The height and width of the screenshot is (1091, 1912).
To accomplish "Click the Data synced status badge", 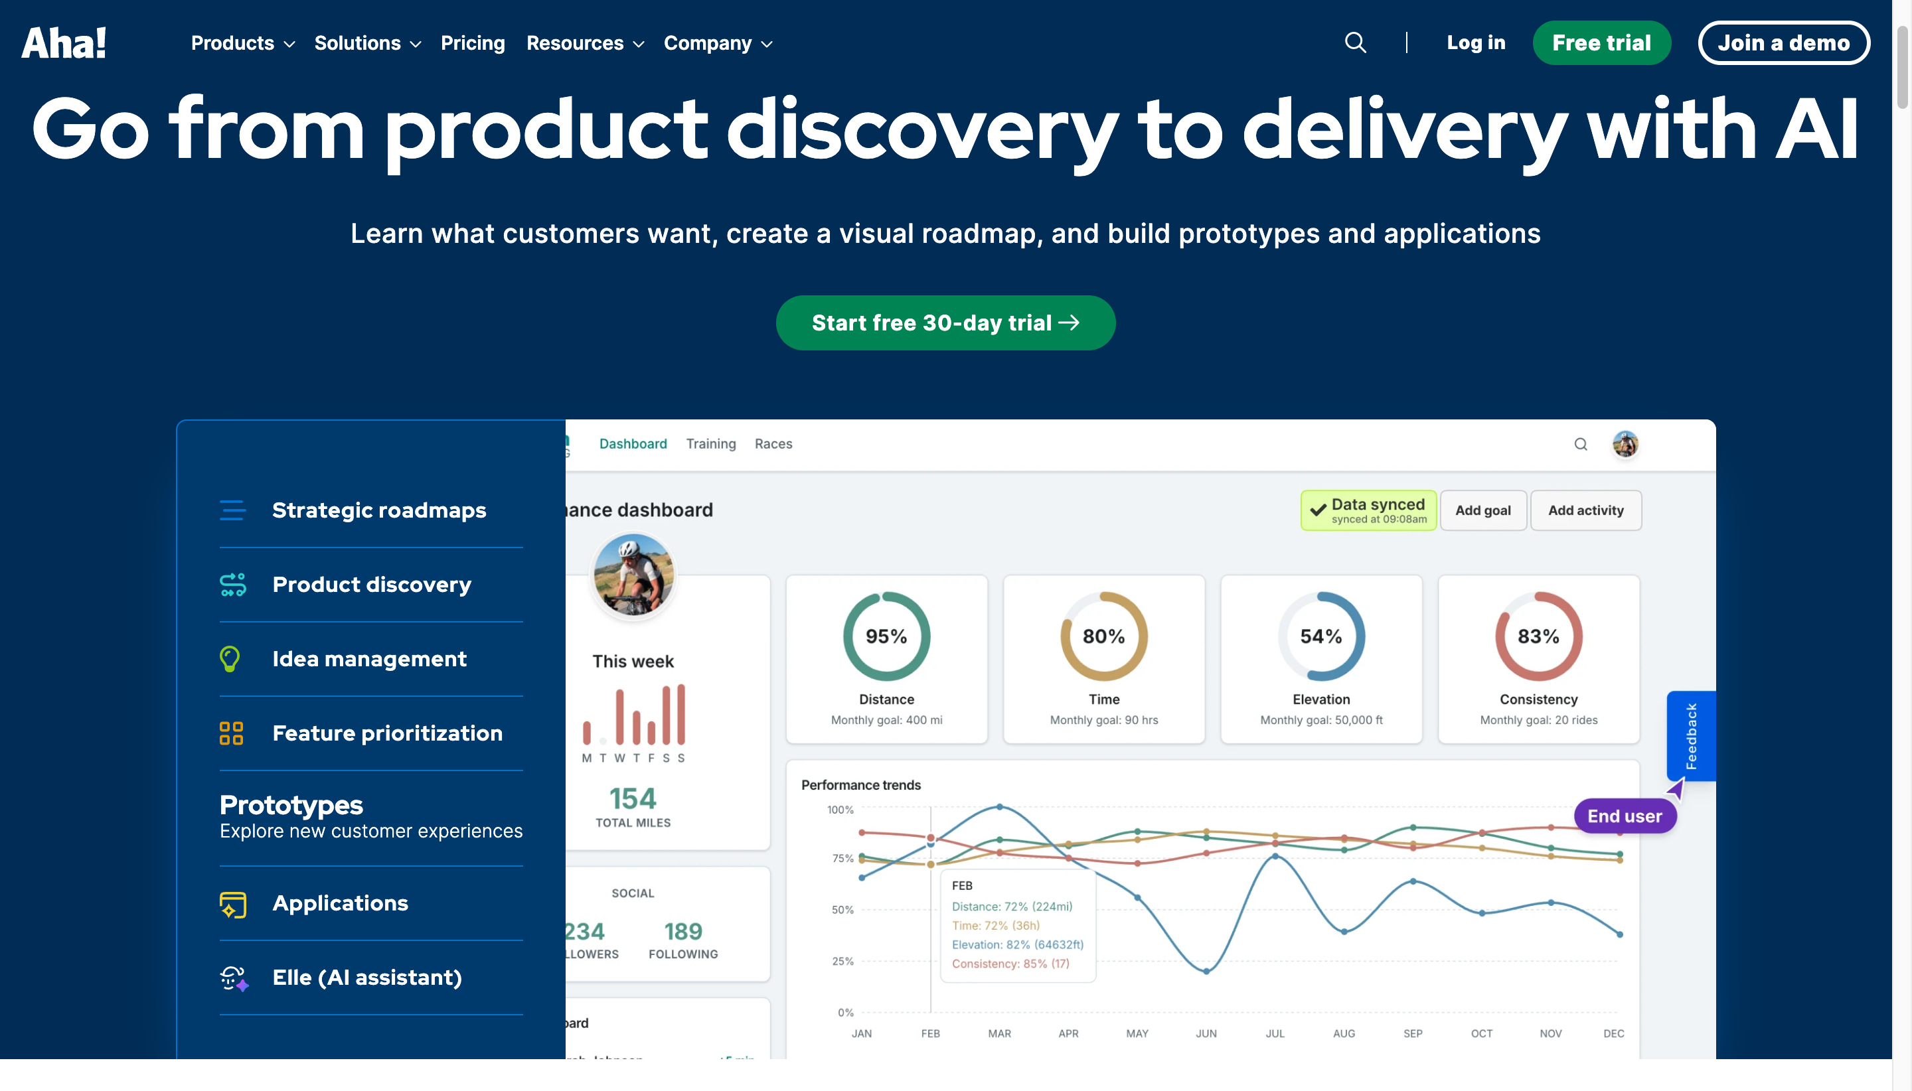I will (x=1368, y=510).
